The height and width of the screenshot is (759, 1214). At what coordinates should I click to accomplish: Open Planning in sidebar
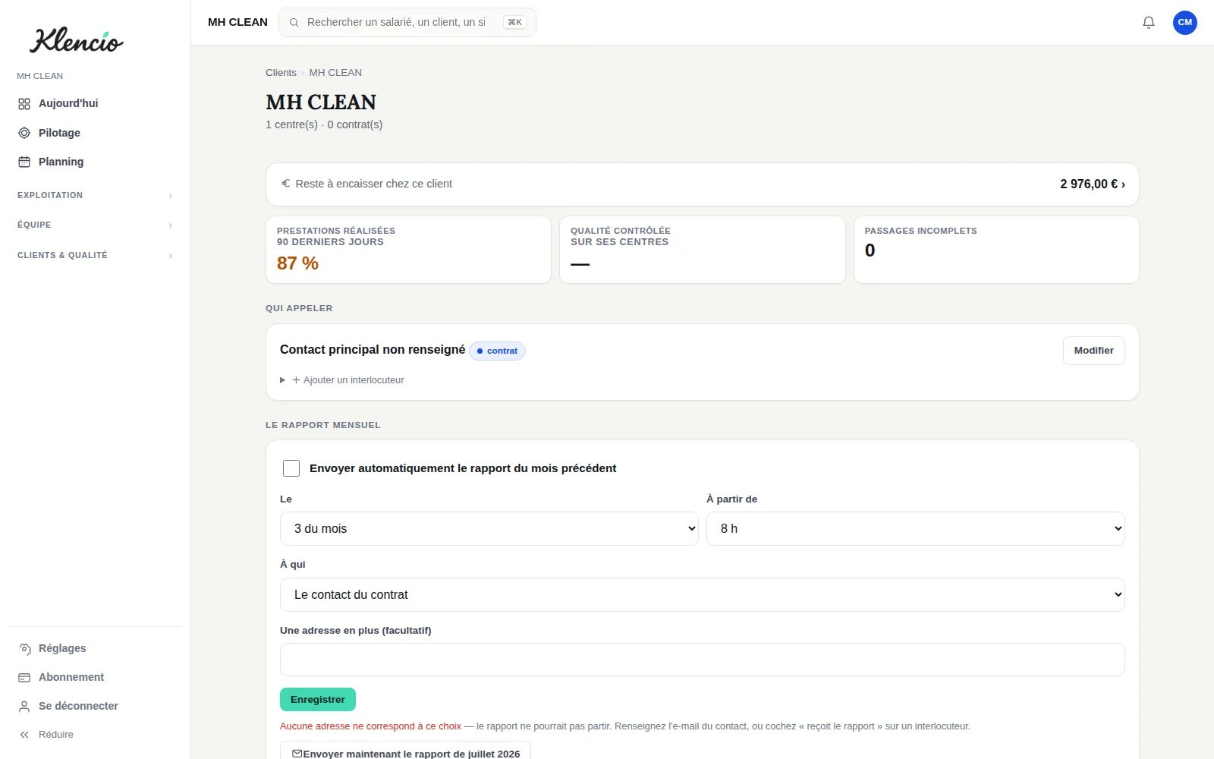click(96, 162)
